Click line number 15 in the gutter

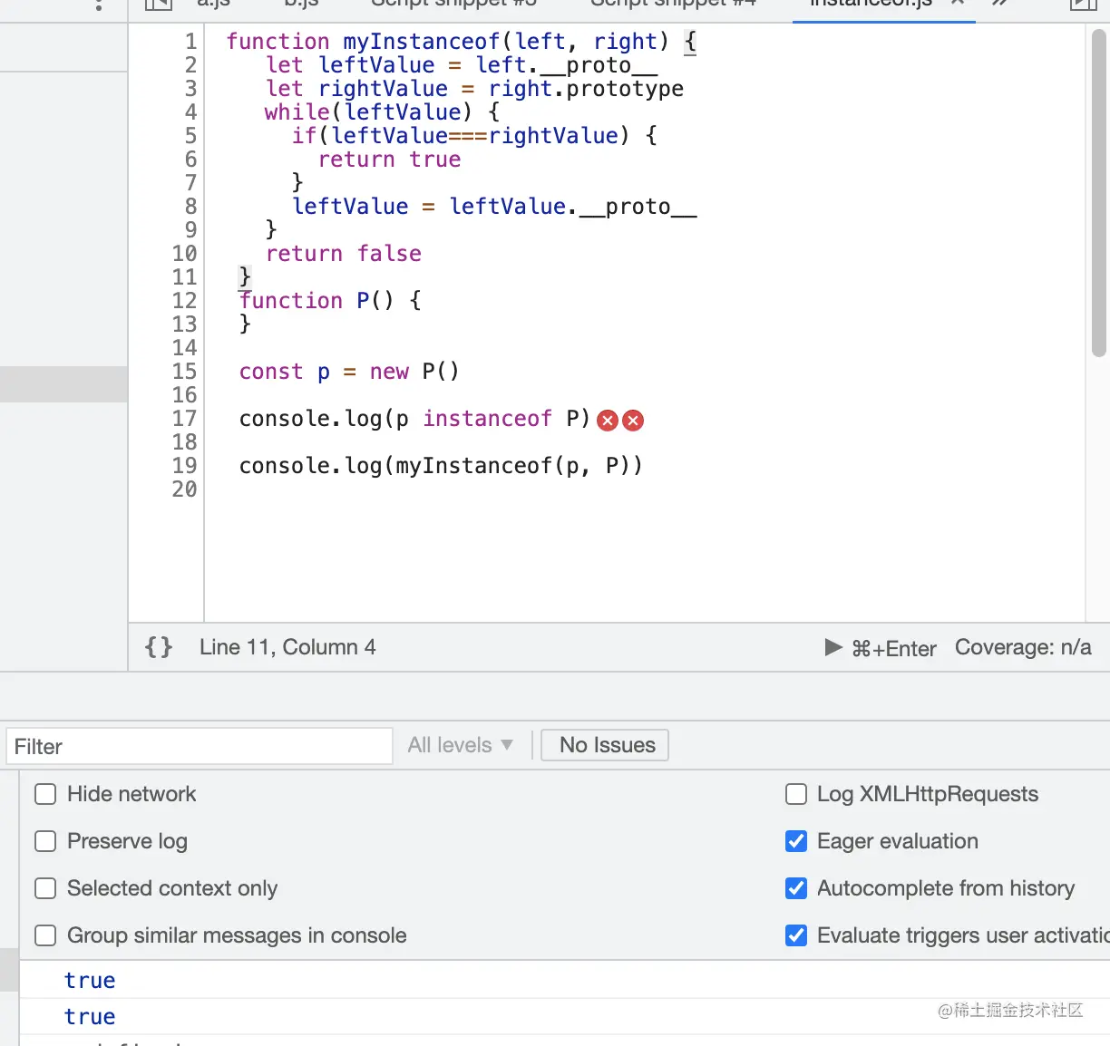tap(184, 372)
